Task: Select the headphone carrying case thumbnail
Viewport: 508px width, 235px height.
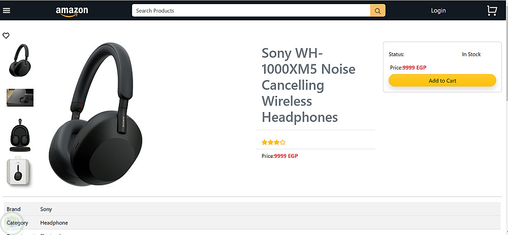Action: click(20, 136)
